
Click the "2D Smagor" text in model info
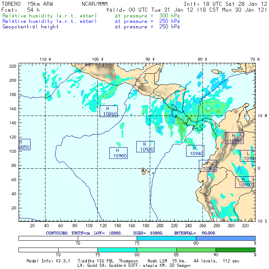point(180,266)
